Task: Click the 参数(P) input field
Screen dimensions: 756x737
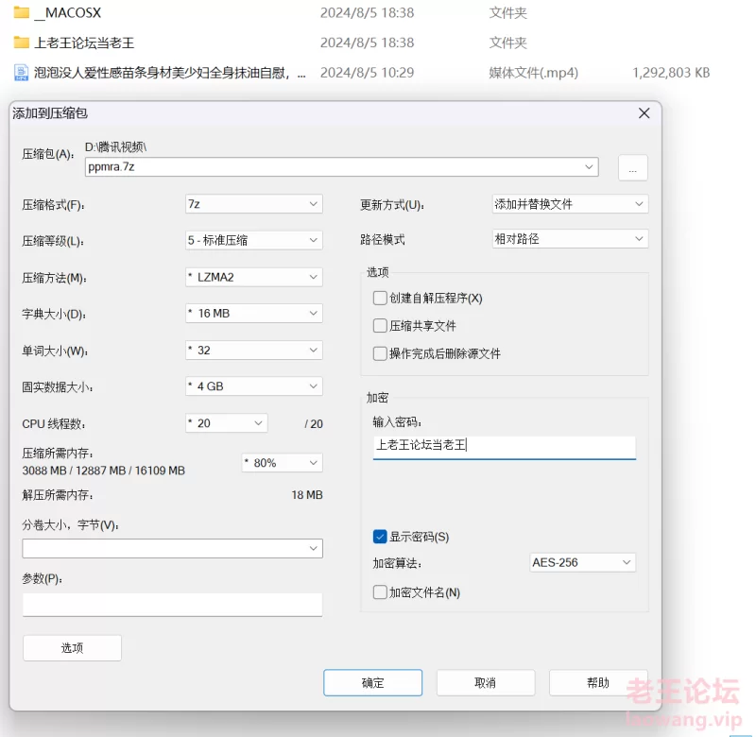Action: (172, 605)
